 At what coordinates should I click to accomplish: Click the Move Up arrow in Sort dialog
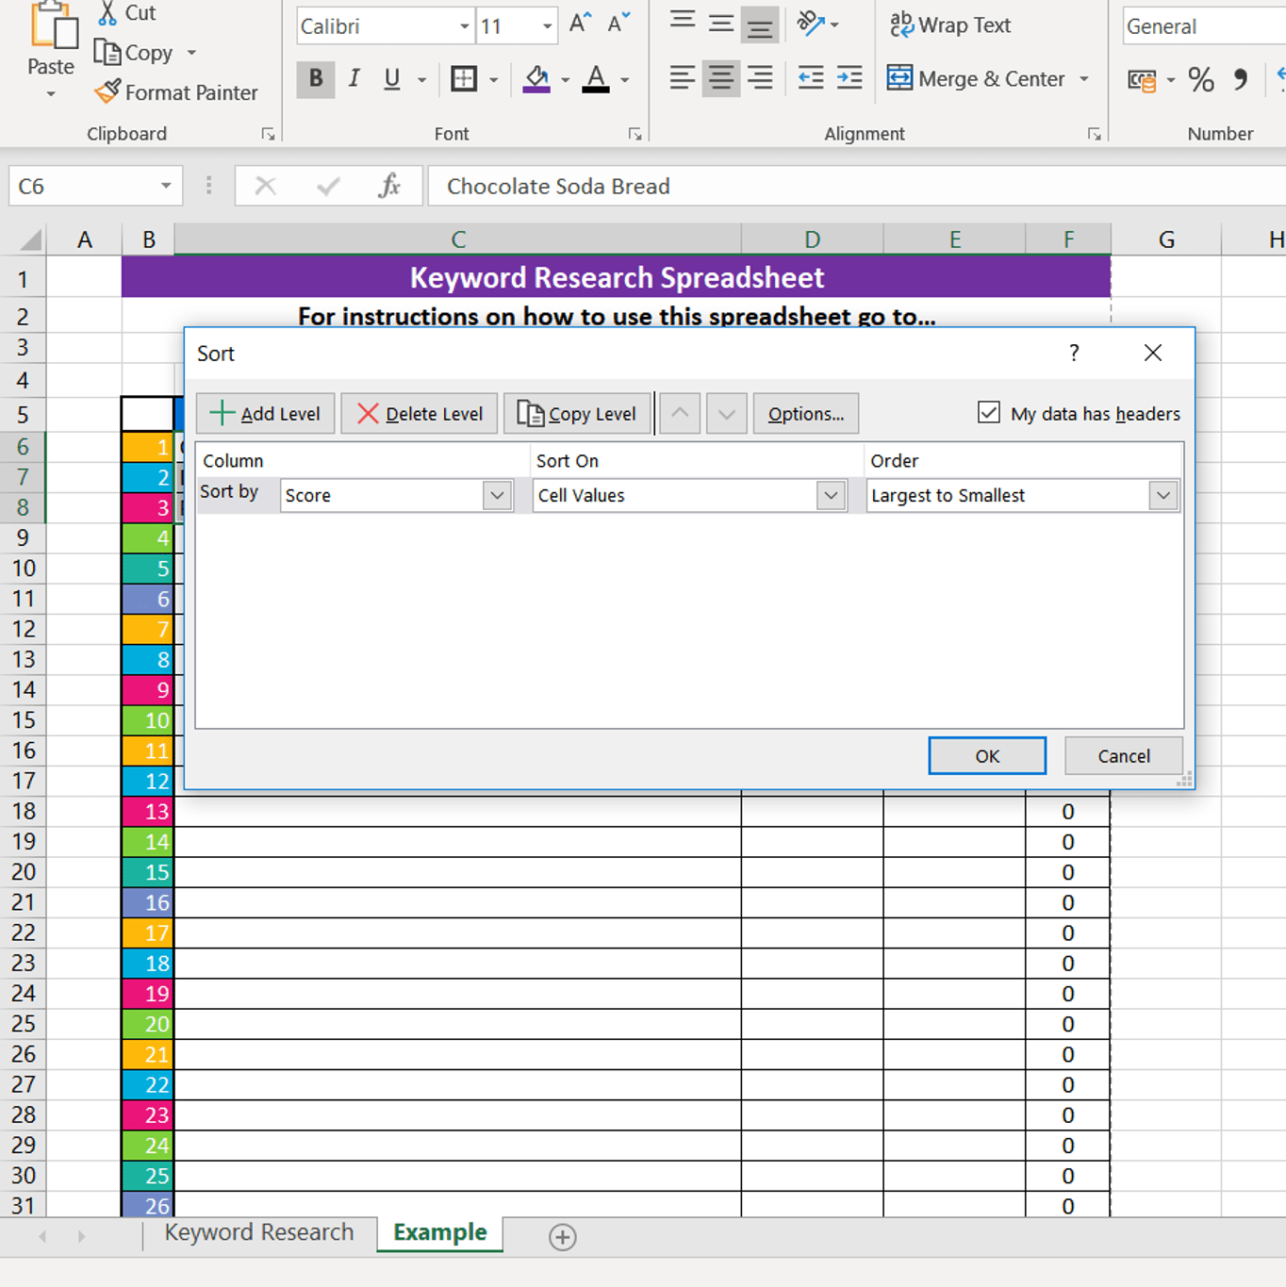[680, 414]
